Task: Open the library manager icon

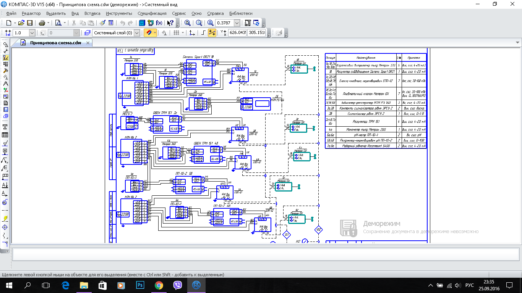Action: pyautogui.click(x=141, y=23)
